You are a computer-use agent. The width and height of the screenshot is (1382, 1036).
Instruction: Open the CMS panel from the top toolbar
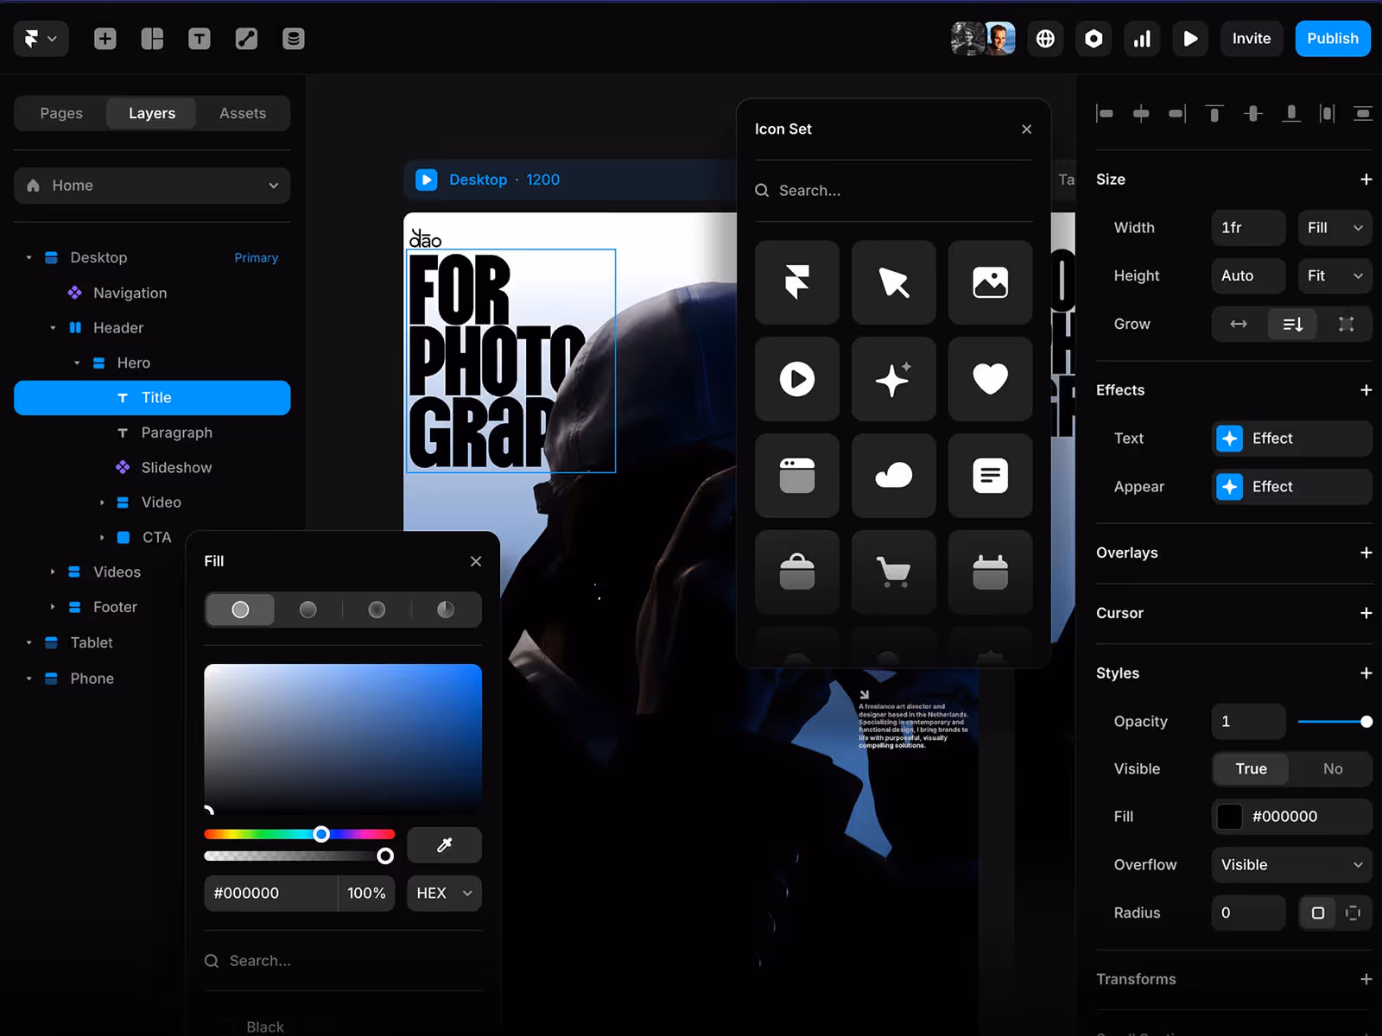click(x=293, y=38)
